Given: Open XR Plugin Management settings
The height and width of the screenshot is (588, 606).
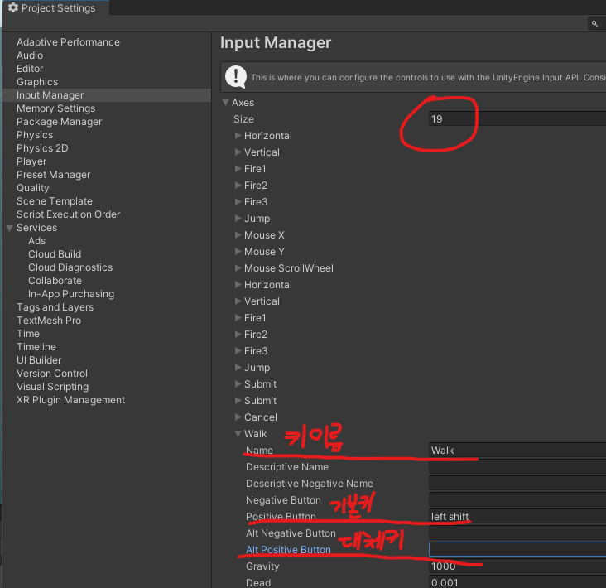Looking at the screenshot, I should coord(70,400).
